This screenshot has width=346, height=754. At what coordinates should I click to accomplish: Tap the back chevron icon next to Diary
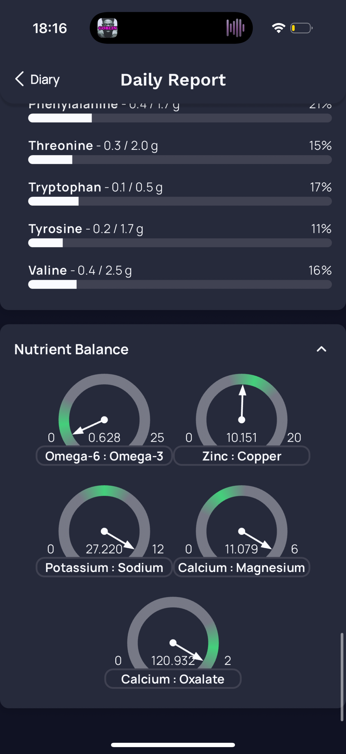(x=19, y=79)
